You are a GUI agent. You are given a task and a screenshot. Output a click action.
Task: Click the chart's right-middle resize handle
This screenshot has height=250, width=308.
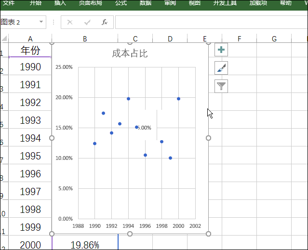(208, 138)
